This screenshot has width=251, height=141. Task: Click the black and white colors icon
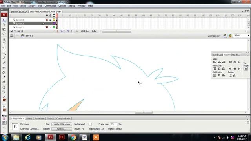click(3, 116)
